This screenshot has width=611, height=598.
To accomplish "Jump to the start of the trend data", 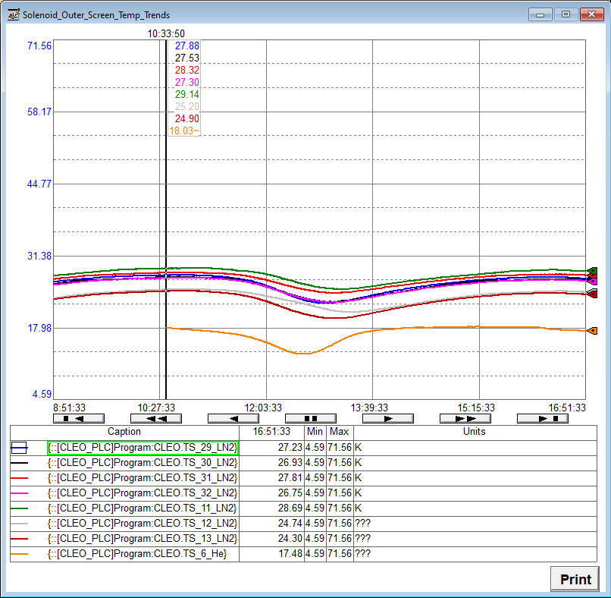I will [x=79, y=418].
